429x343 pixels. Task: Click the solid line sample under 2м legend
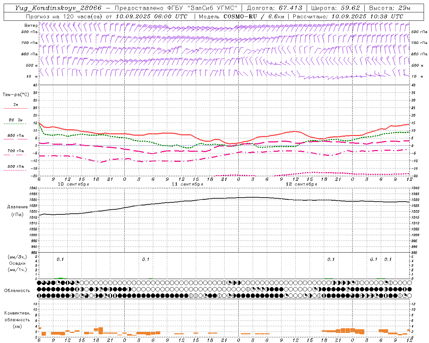pos(15,108)
